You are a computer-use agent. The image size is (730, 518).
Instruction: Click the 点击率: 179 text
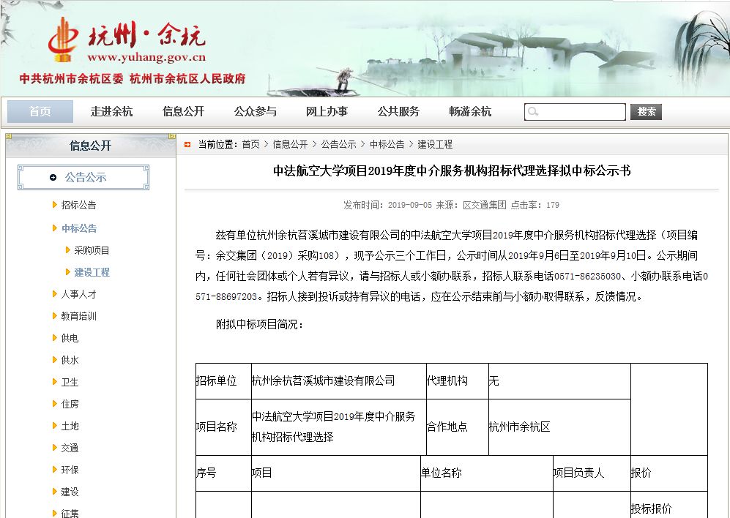535,206
